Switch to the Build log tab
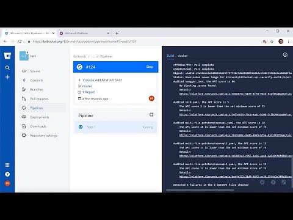 (170, 56)
